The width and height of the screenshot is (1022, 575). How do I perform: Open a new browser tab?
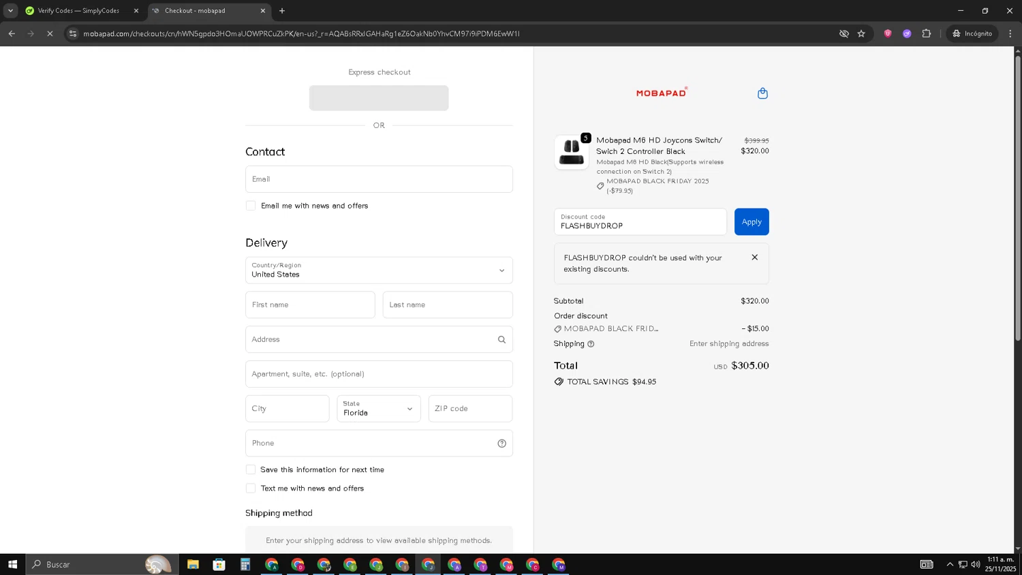pyautogui.click(x=282, y=11)
